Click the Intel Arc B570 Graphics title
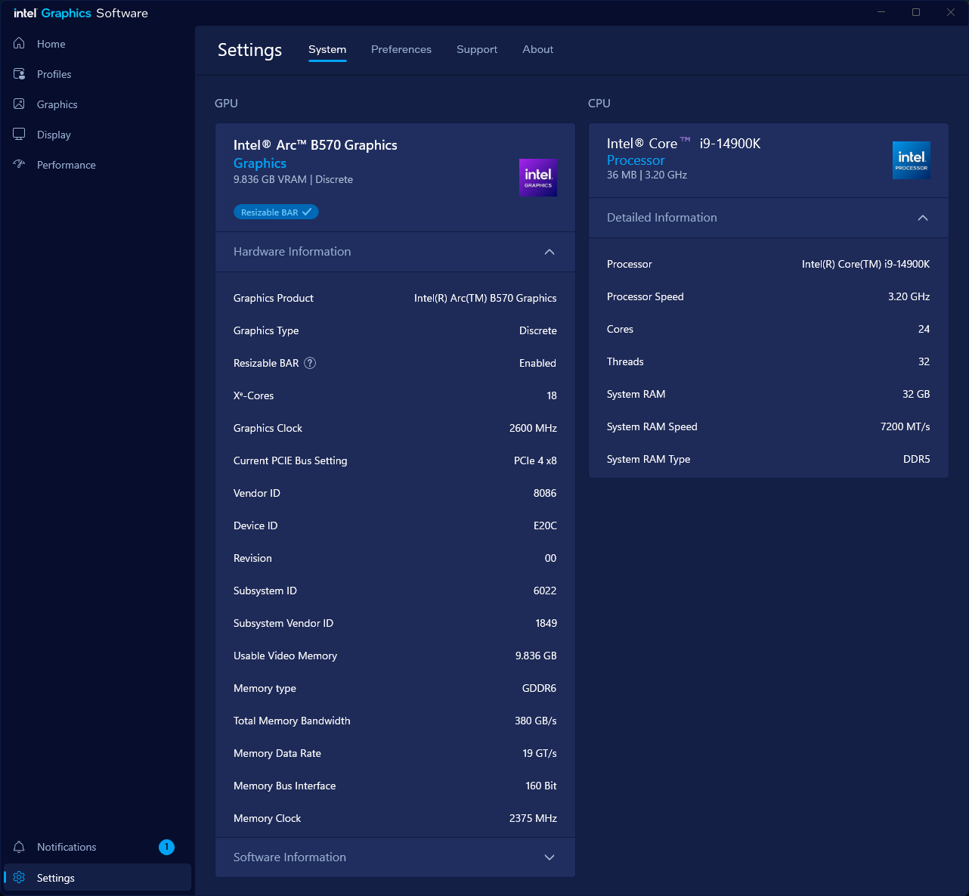 tap(315, 145)
